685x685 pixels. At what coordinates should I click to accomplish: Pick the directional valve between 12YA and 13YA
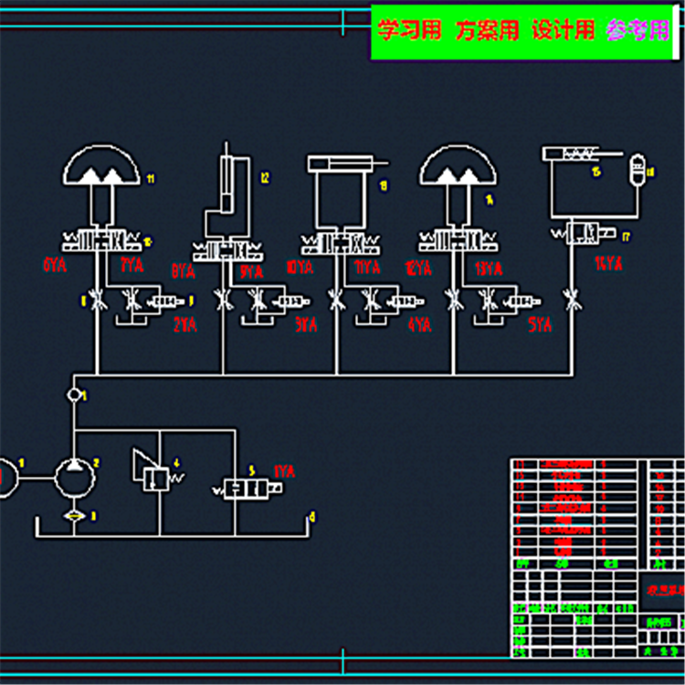(x=458, y=241)
